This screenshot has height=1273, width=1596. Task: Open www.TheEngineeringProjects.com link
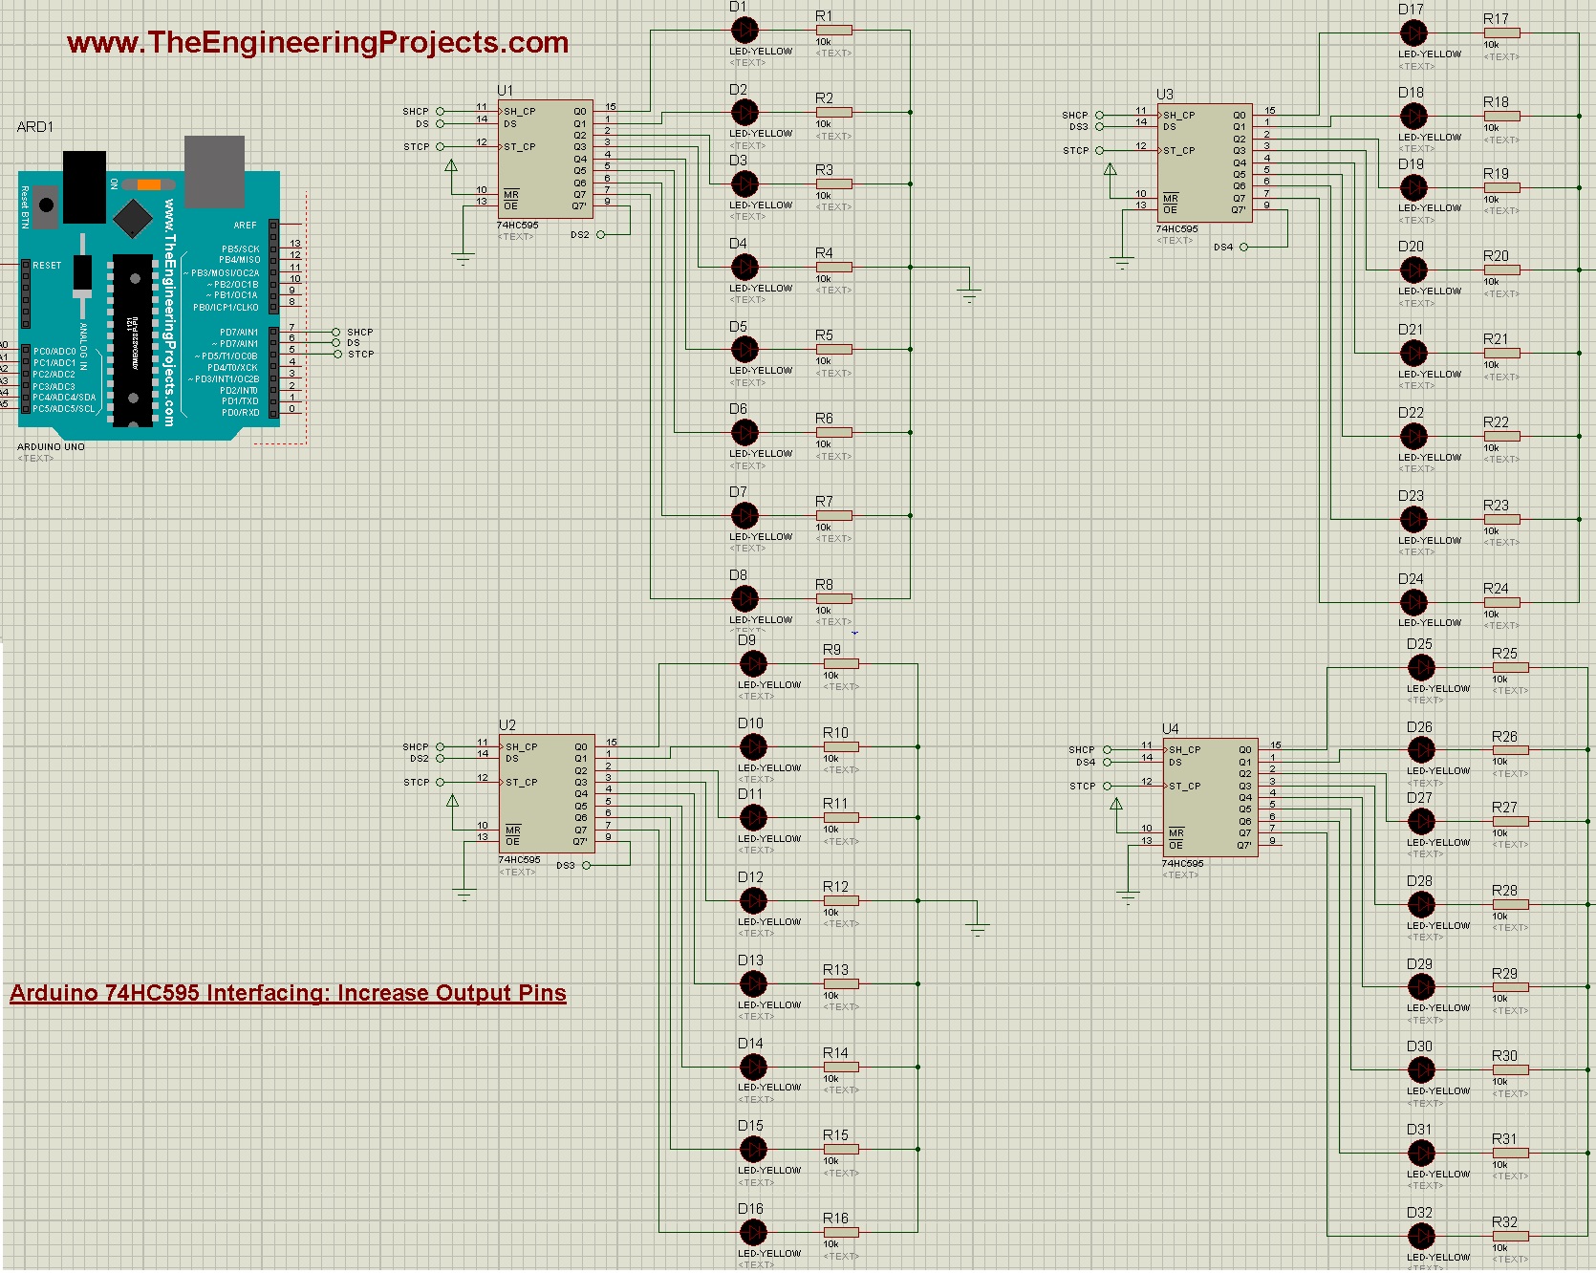pyautogui.click(x=315, y=41)
